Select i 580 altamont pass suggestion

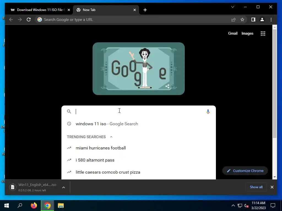click(139, 160)
